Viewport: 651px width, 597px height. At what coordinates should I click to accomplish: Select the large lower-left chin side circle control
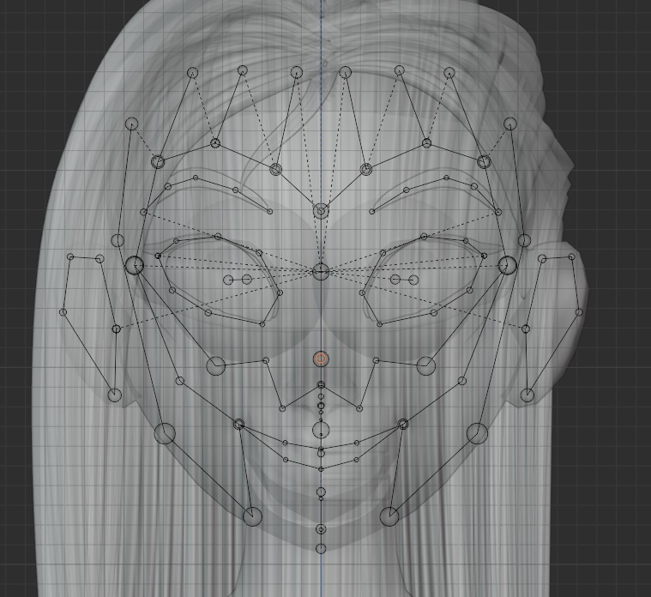click(x=252, y=517)
